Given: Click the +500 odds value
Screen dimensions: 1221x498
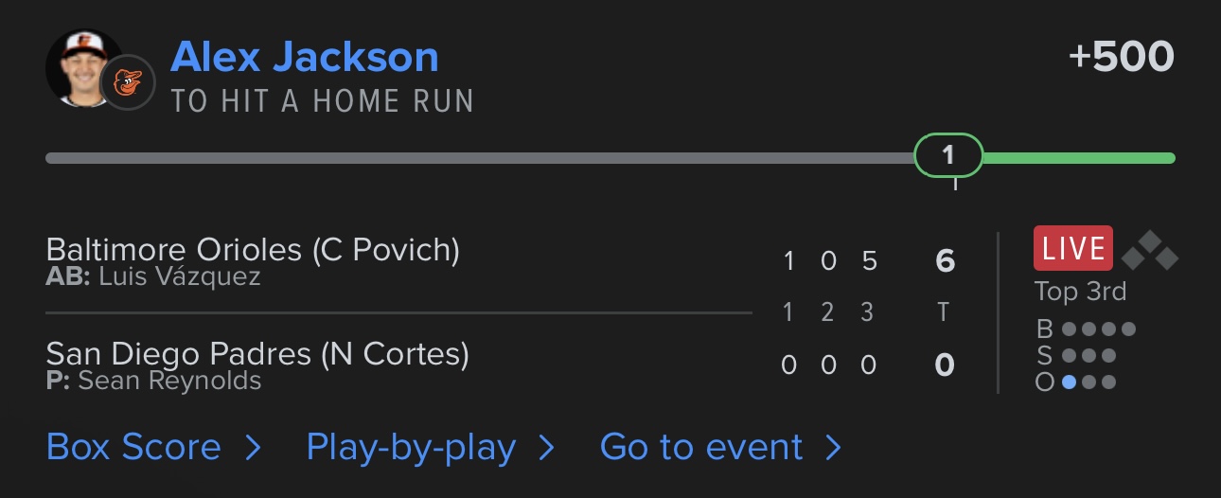Looking at the screenshot, I should coord(1121,57).
